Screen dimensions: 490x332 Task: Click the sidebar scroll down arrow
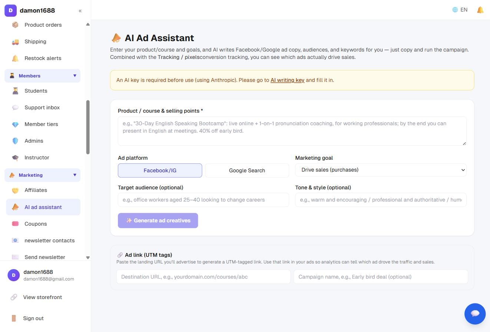[x=88, y=258]
